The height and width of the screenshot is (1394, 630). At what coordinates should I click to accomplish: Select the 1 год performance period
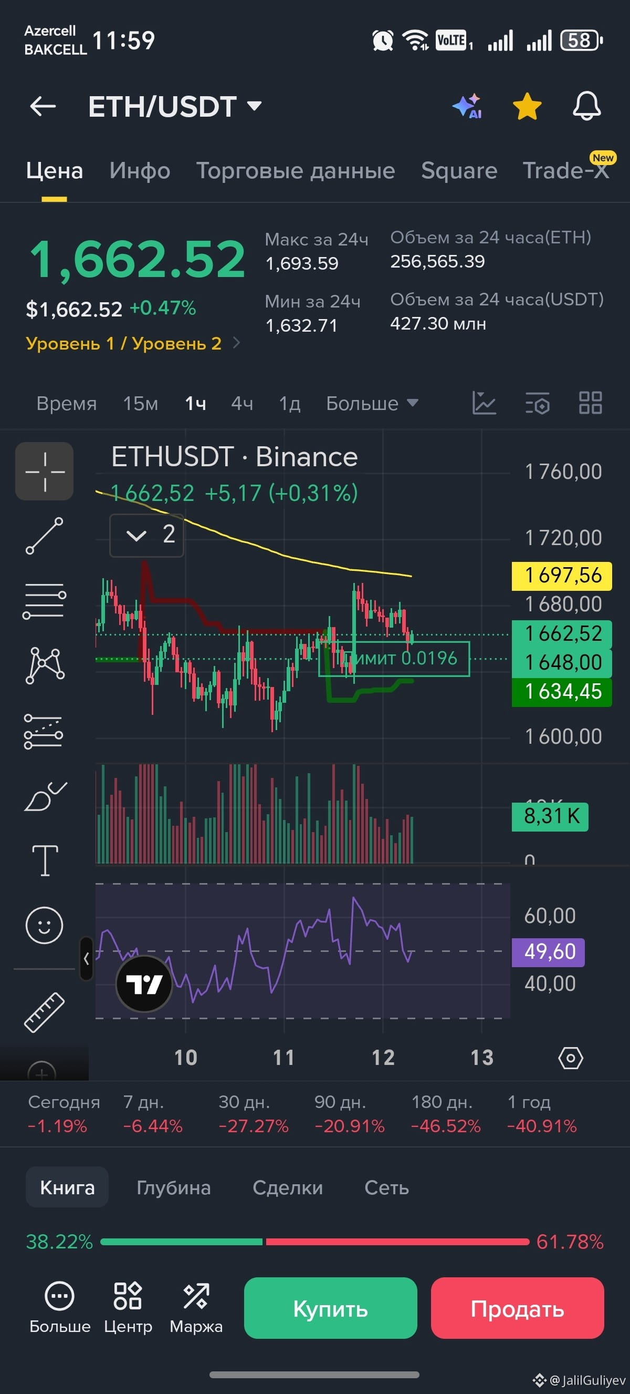pyautogui.click(x=542, y=1114)
